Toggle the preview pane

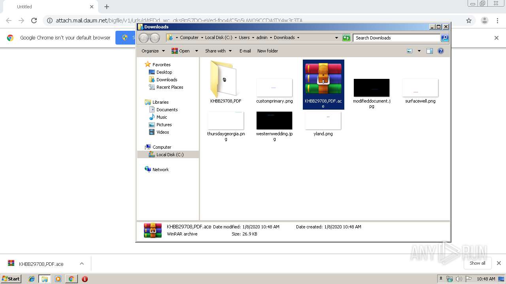(430, 51)
